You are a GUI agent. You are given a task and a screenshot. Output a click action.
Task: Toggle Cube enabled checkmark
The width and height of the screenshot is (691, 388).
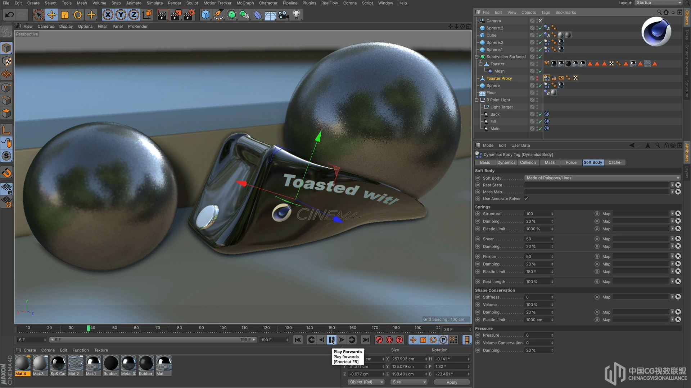pyautogui.click(x=540, y=35)
